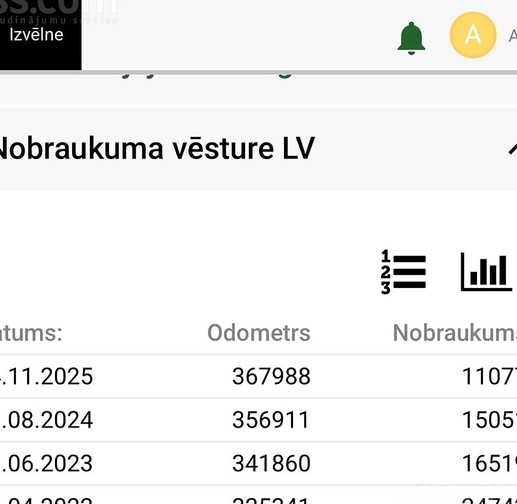Screen dimensions: 517x504
Task: Click the Datums column header
Action: pos(31,332)
